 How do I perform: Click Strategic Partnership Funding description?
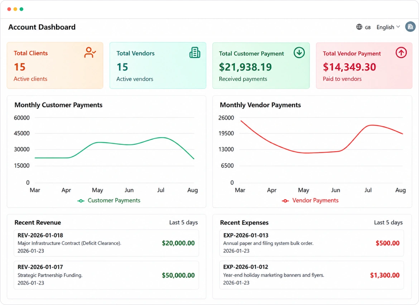click(x=50, y=275)
